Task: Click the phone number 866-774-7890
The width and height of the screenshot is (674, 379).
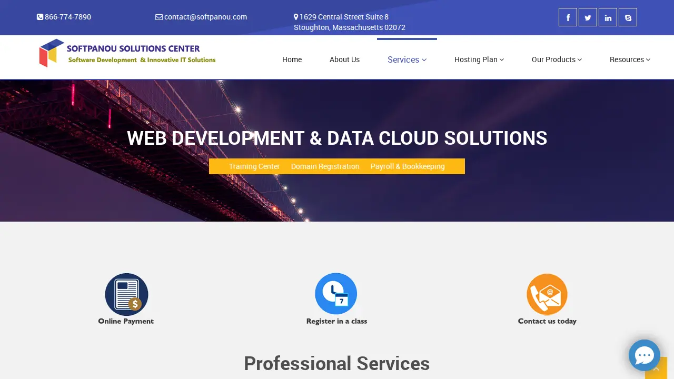Action: [68, 17]
